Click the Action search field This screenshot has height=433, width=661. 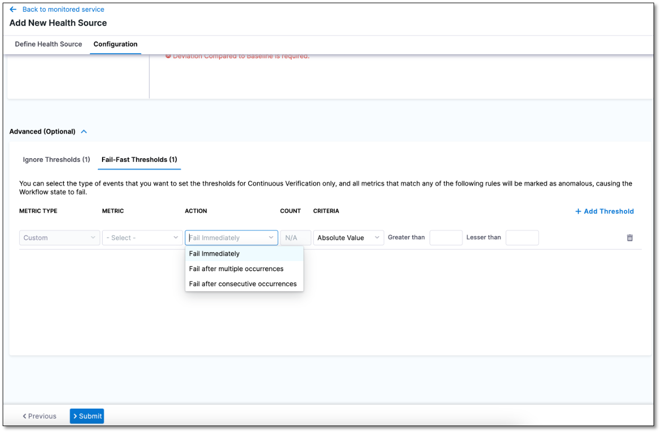point(226,238)
